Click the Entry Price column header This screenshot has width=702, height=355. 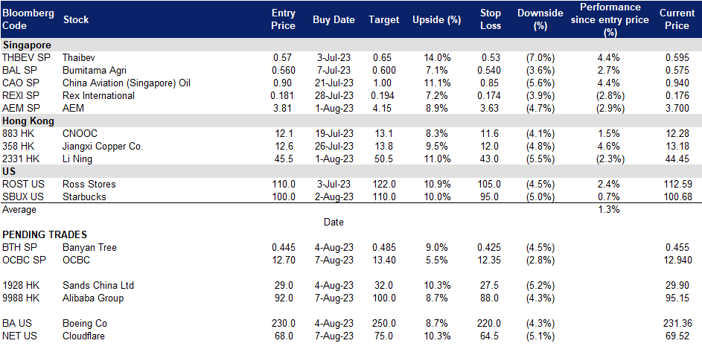click(x=284, y=19)
